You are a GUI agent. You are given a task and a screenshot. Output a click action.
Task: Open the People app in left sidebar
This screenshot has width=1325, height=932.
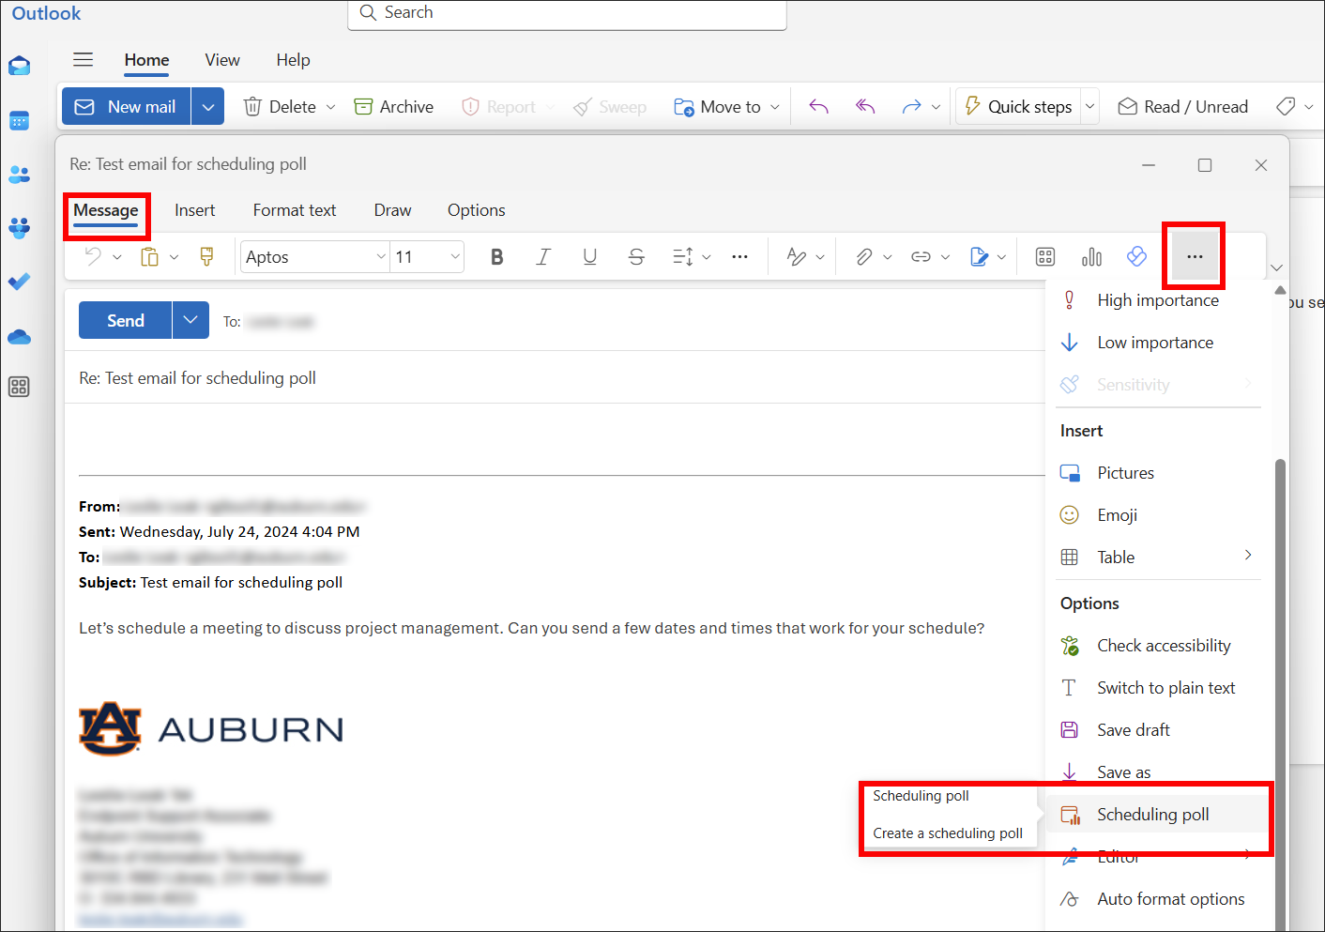coord(19,175)
